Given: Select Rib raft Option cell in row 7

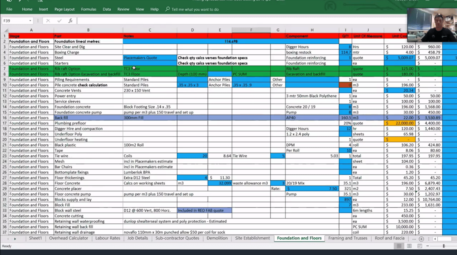Looking at the screenshot, I should point(88,68).
